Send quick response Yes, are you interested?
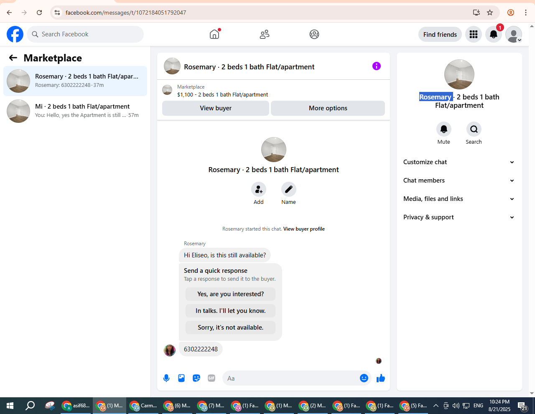The height and width of the screenshot is (414, 535). pos(231,294)
